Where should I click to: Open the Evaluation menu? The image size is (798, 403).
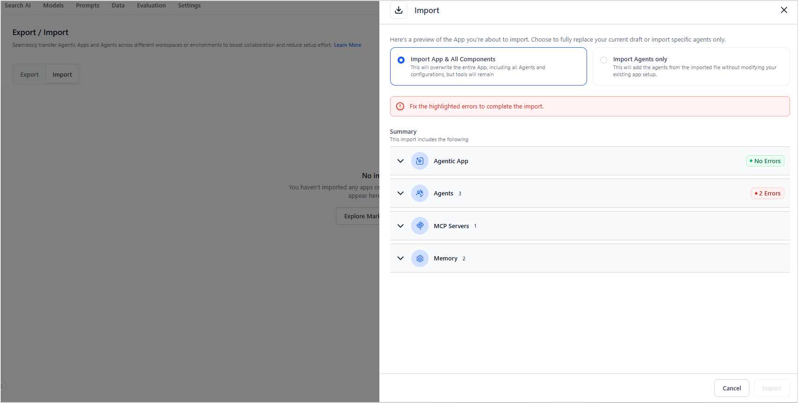point(151,6)
